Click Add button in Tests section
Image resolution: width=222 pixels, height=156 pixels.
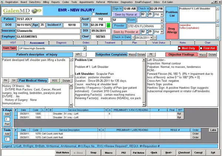[7, 134]
